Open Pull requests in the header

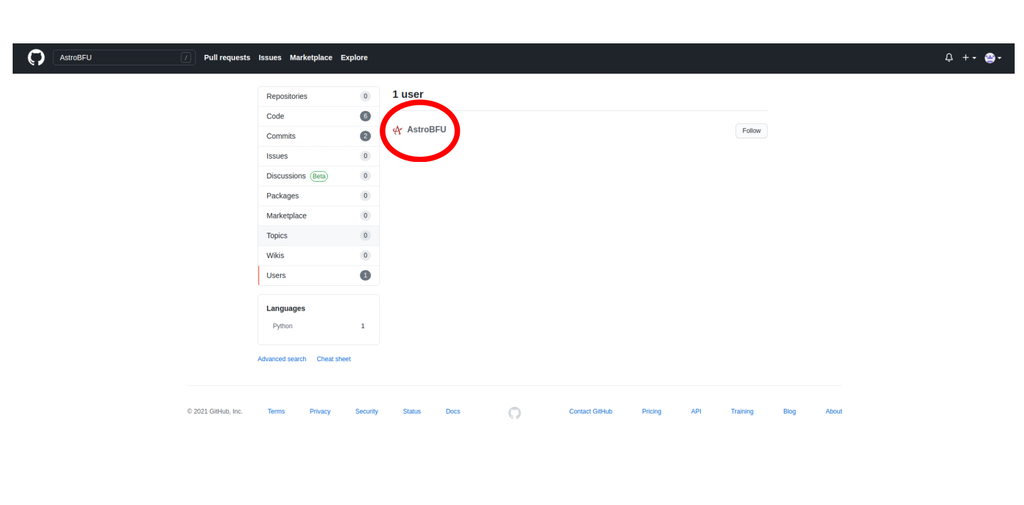(227, 58)
